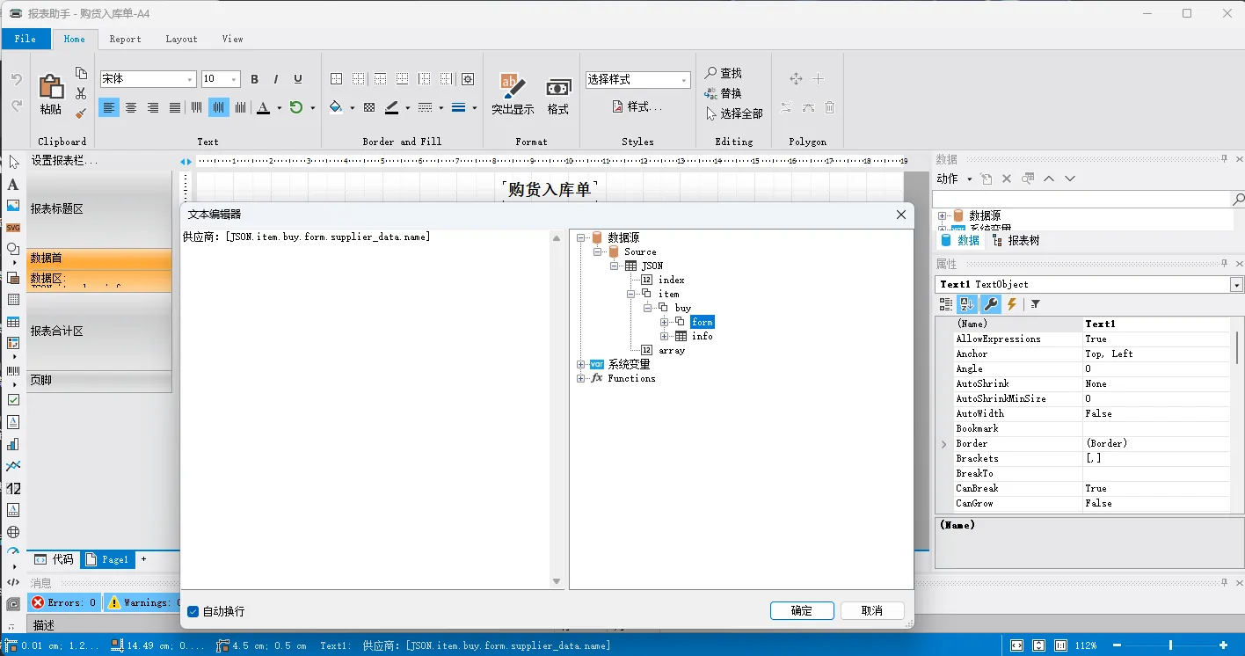Switch to the View ribbon tab
This screenshot has width=1245, height=656.
click(232, 39)
